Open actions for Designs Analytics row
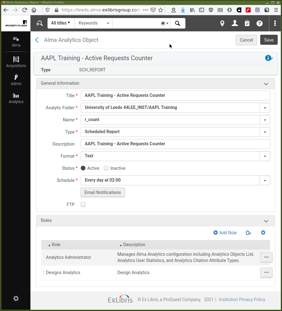 point(266,273)
